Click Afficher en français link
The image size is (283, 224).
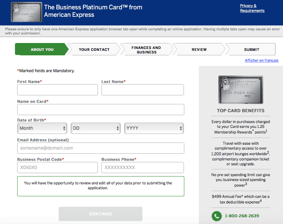(x=261, y=61)
